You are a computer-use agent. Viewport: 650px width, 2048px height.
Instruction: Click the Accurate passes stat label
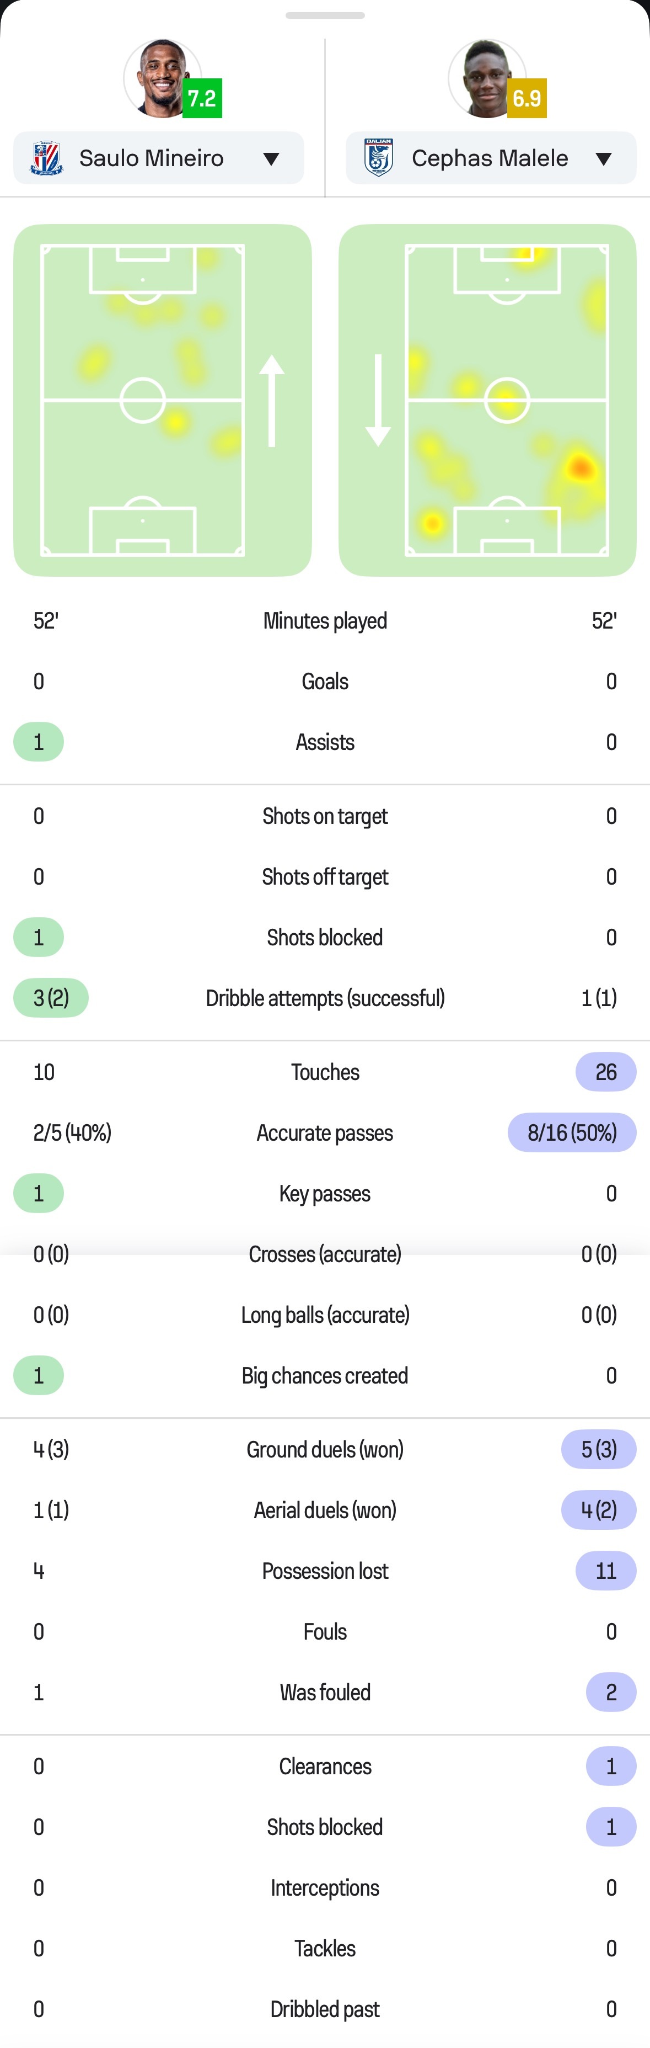coord(325,1133)
